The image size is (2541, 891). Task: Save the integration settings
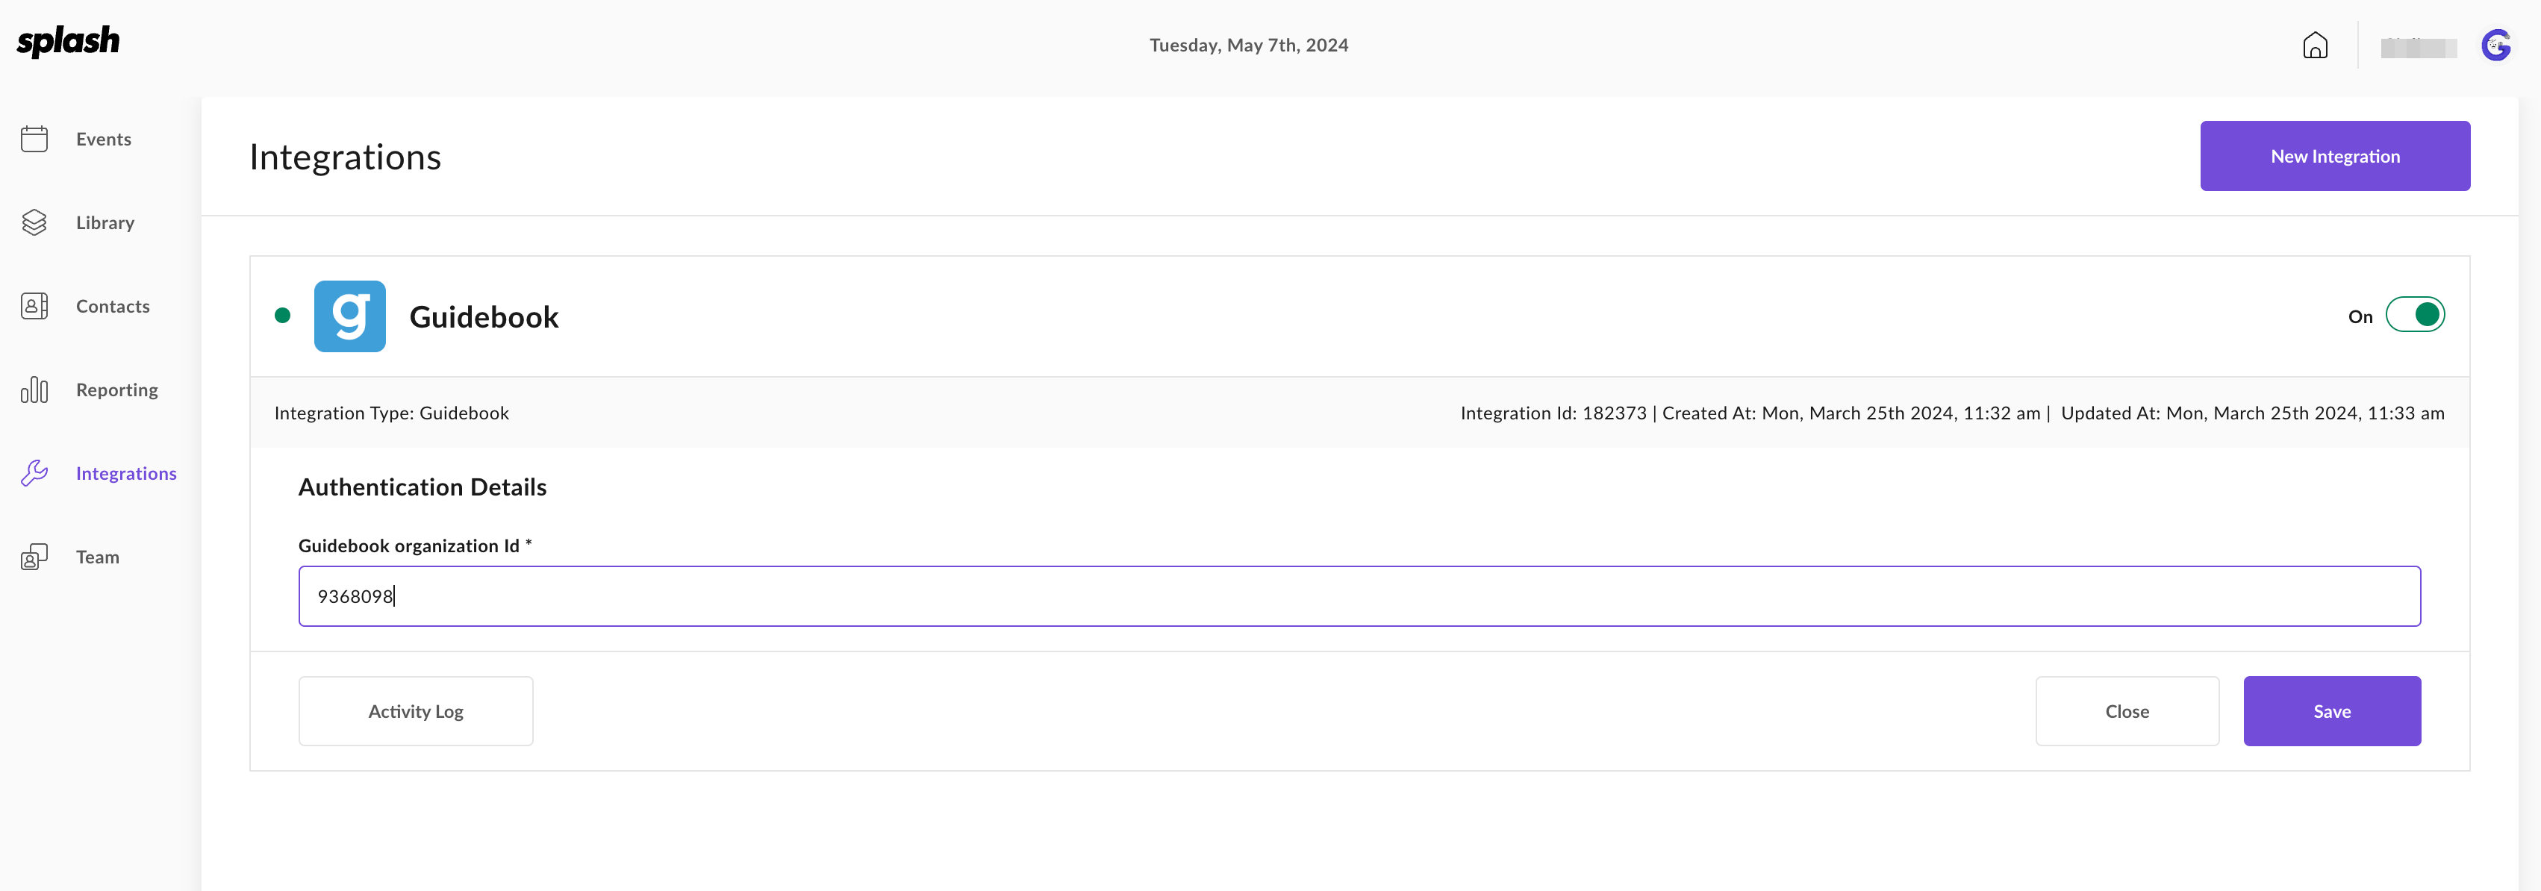[2332, 710]
